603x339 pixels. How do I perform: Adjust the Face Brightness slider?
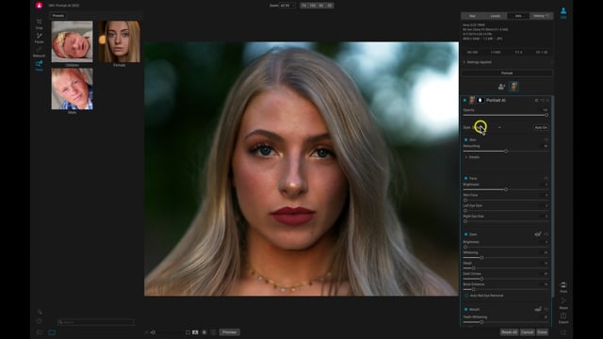click(505, 189)
